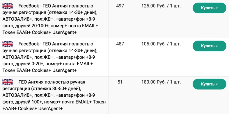229x114 pixels.
Task: Buy the 125.00 Руб. FaceBook account listing
Action: point(210,8)
